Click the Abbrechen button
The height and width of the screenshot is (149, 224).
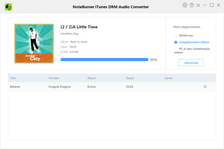191,63
